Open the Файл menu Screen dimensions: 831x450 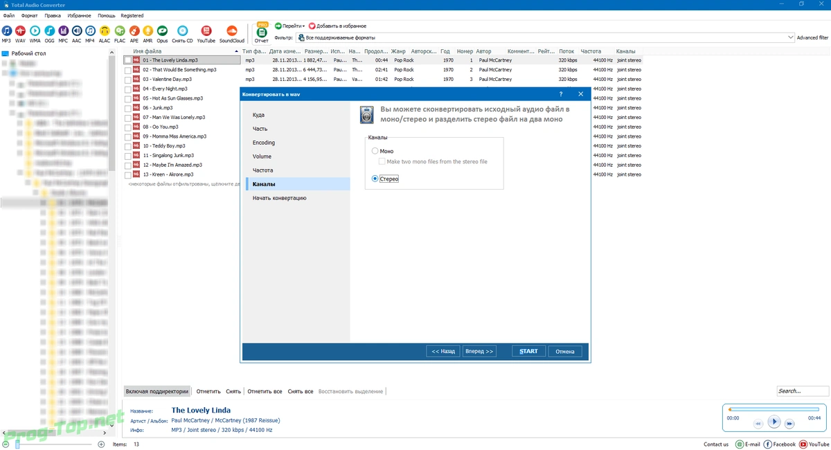[x=8, y=15]
